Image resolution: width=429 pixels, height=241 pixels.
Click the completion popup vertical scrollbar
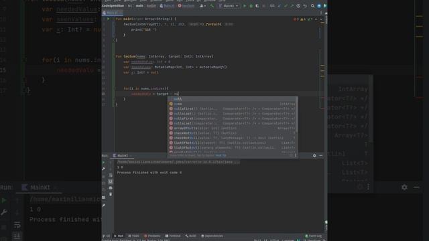click(296, 114)
